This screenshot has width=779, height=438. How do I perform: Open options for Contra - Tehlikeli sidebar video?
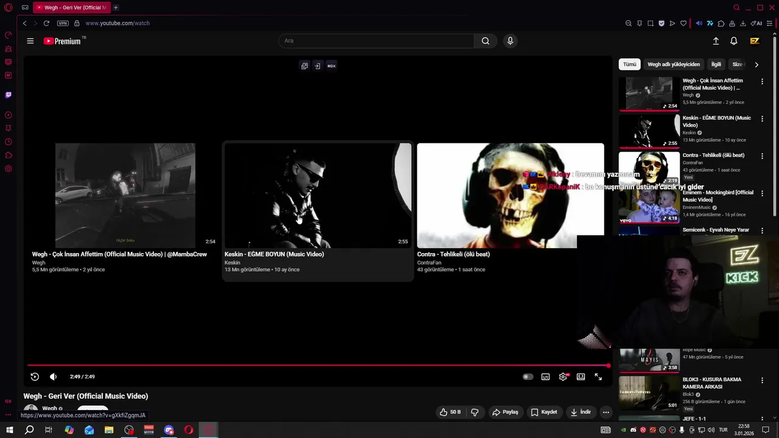[x=762, y=155]
